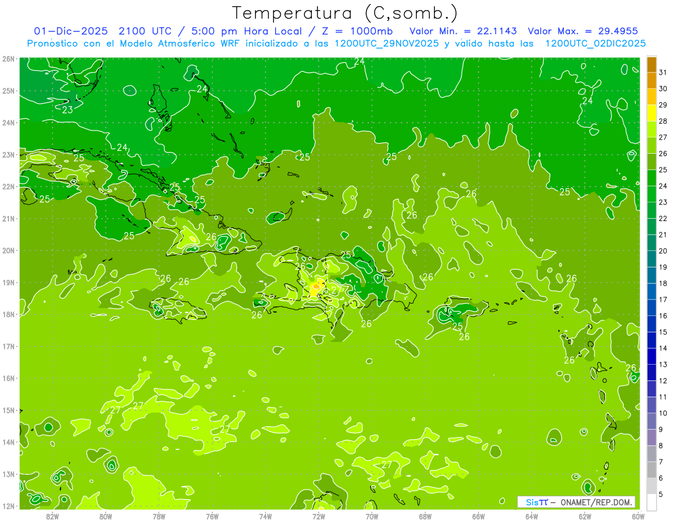
Task: Click the title "Temperatura (C,somb.)"
Action: [x=345, y=12]
